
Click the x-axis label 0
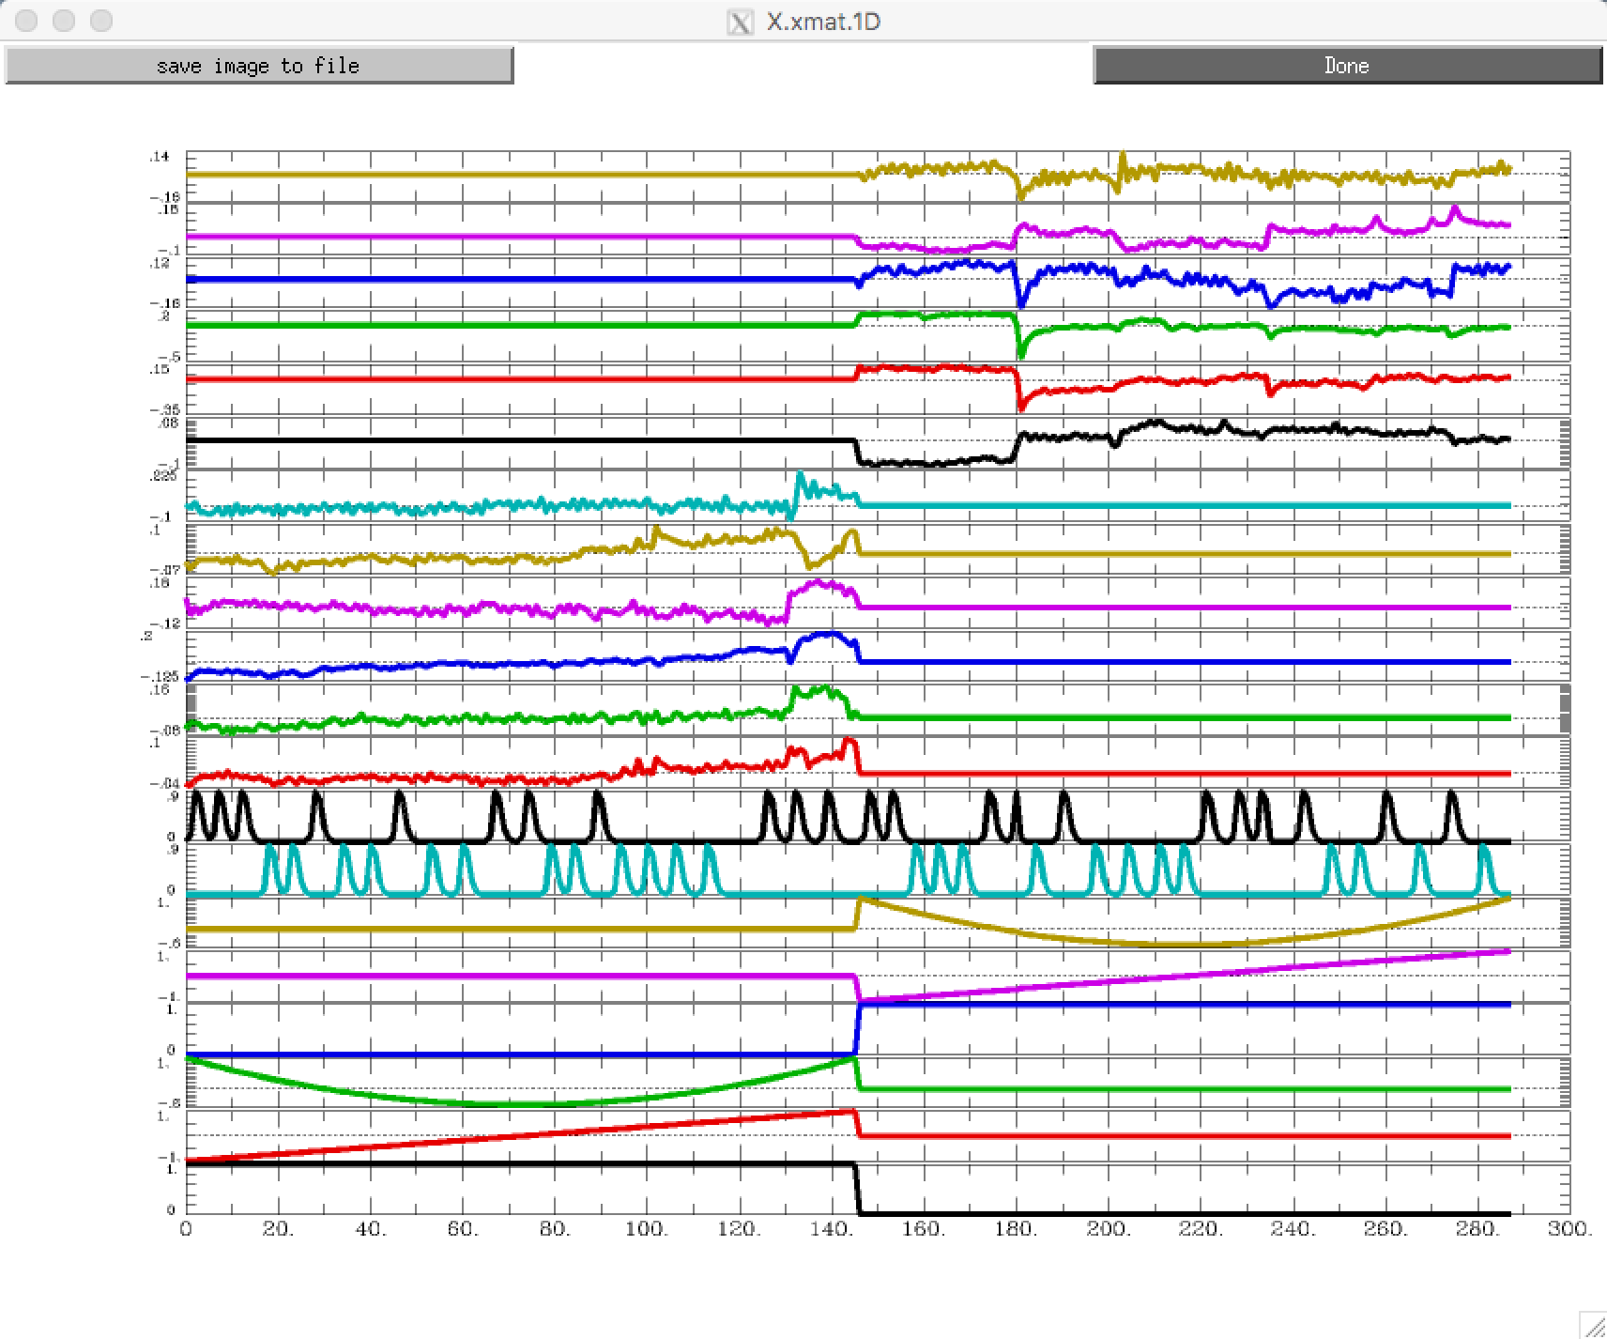[186, 1228]
